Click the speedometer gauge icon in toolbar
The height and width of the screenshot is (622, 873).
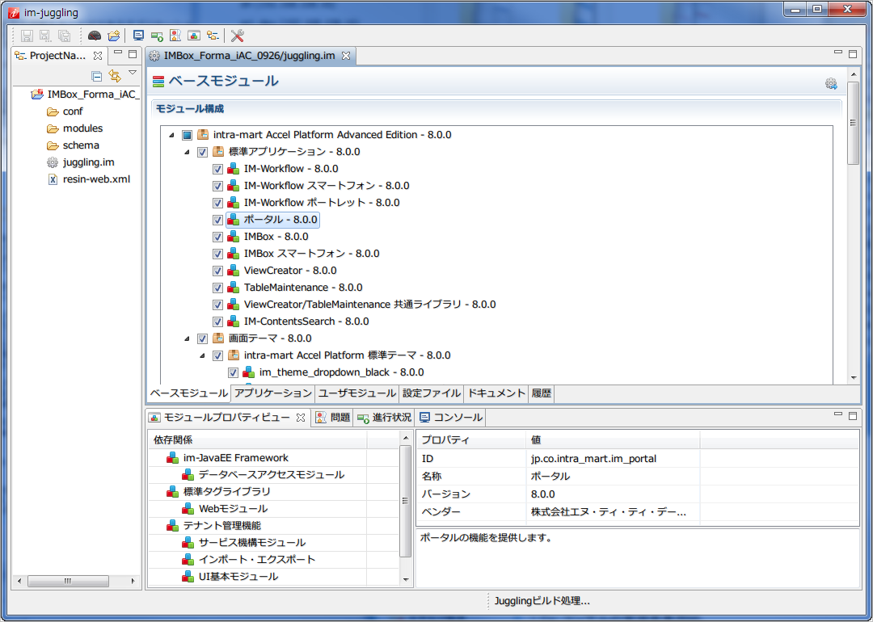(95, 36)
